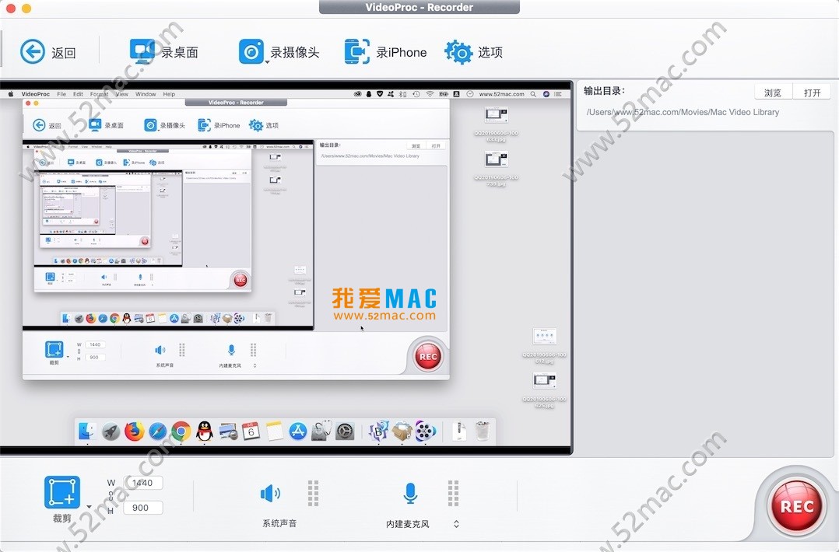Click the width field showing 1440
839x552 pixels.
tap(143, 483)
